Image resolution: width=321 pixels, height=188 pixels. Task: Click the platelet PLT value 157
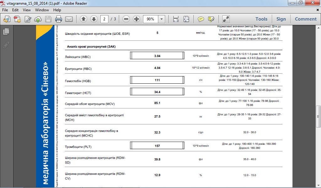point(157,146)
